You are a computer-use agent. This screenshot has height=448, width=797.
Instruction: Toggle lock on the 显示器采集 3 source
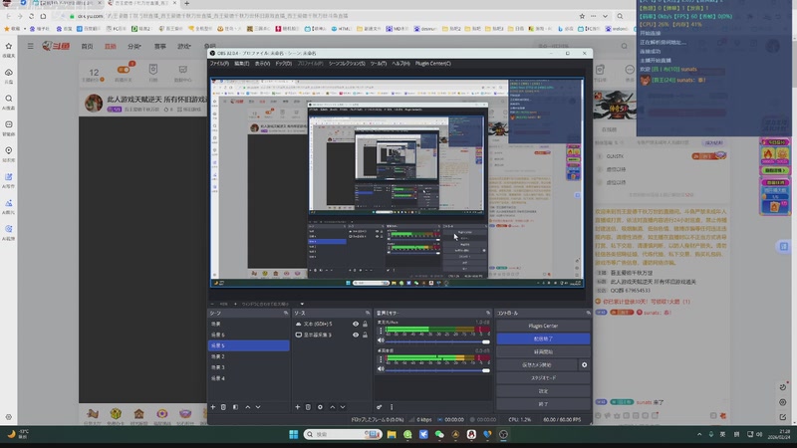(x=365, y=336)
